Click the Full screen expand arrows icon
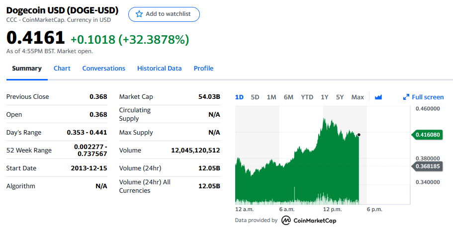453x229 pixels. 406,97
